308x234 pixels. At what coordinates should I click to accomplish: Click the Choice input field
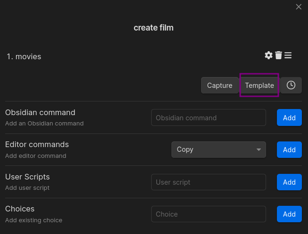point(209,214)
